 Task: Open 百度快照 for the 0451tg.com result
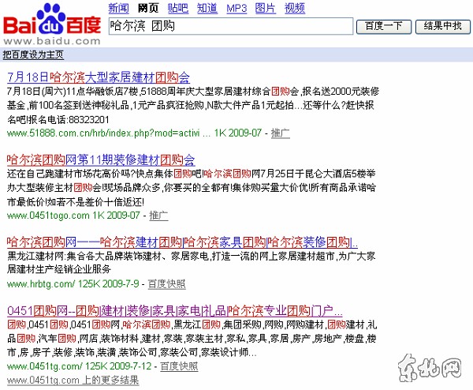click(x=178, y=366)
